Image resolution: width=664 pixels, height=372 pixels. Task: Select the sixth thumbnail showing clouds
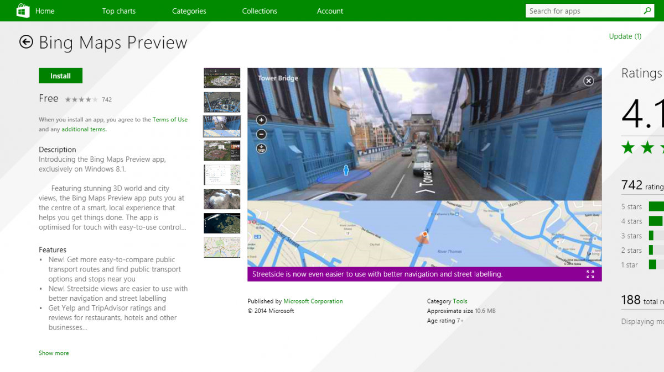point(222,199)
